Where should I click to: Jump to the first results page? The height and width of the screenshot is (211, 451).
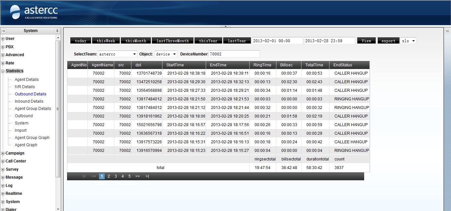click(84, 176)
